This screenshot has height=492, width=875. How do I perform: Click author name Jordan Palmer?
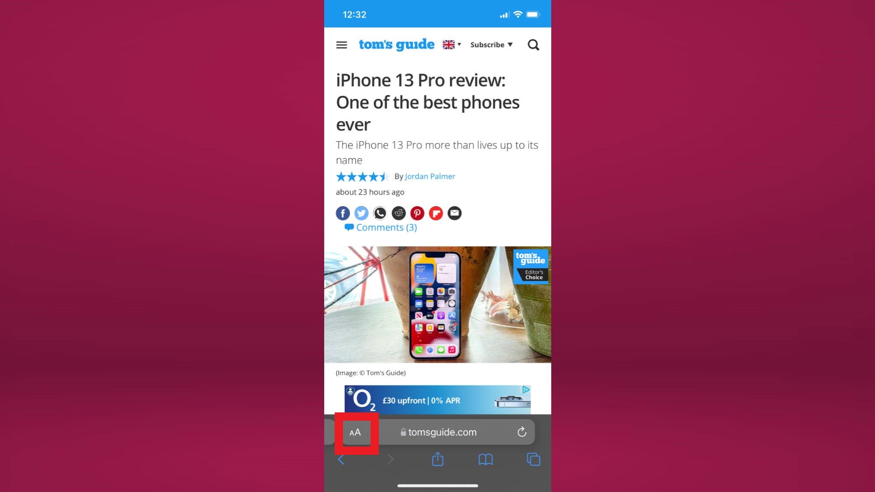[429, 176]
